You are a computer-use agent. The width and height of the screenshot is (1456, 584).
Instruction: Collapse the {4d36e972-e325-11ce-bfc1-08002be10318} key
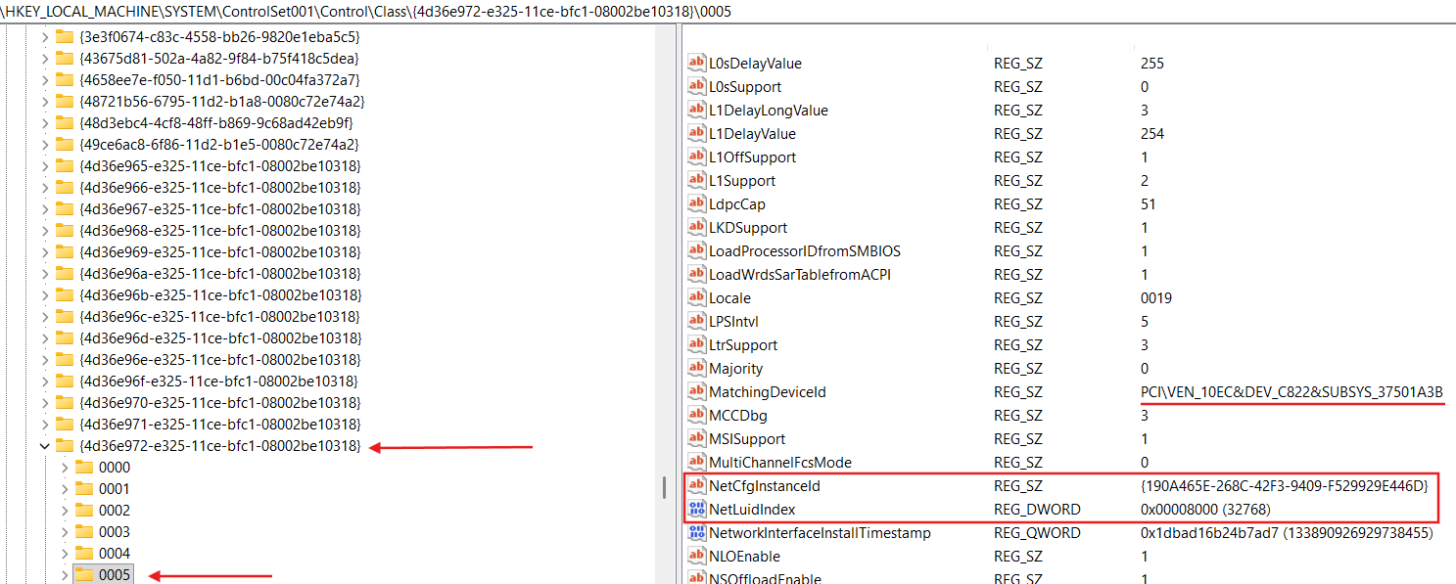pos(44,446)
